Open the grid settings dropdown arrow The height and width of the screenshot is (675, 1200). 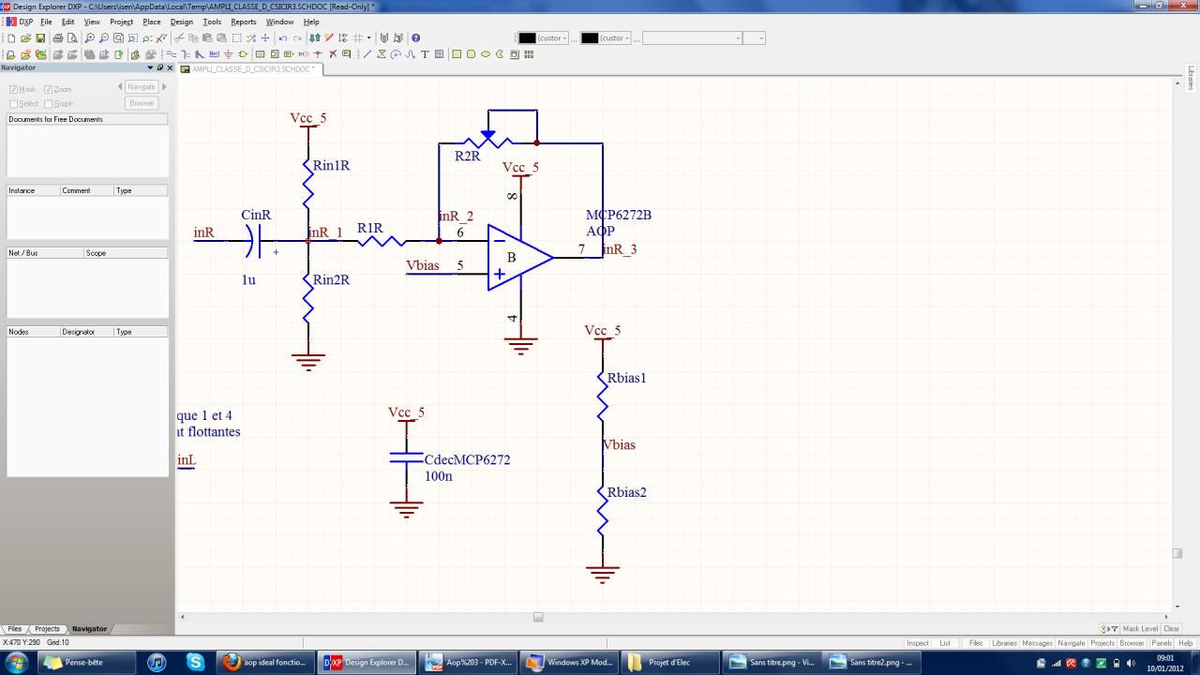(x=368, y=38)
